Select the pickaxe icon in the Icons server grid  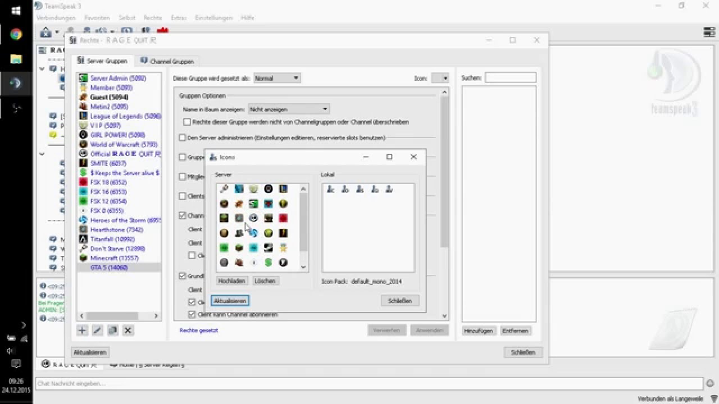pyautogui.click(x=224, y=189)
